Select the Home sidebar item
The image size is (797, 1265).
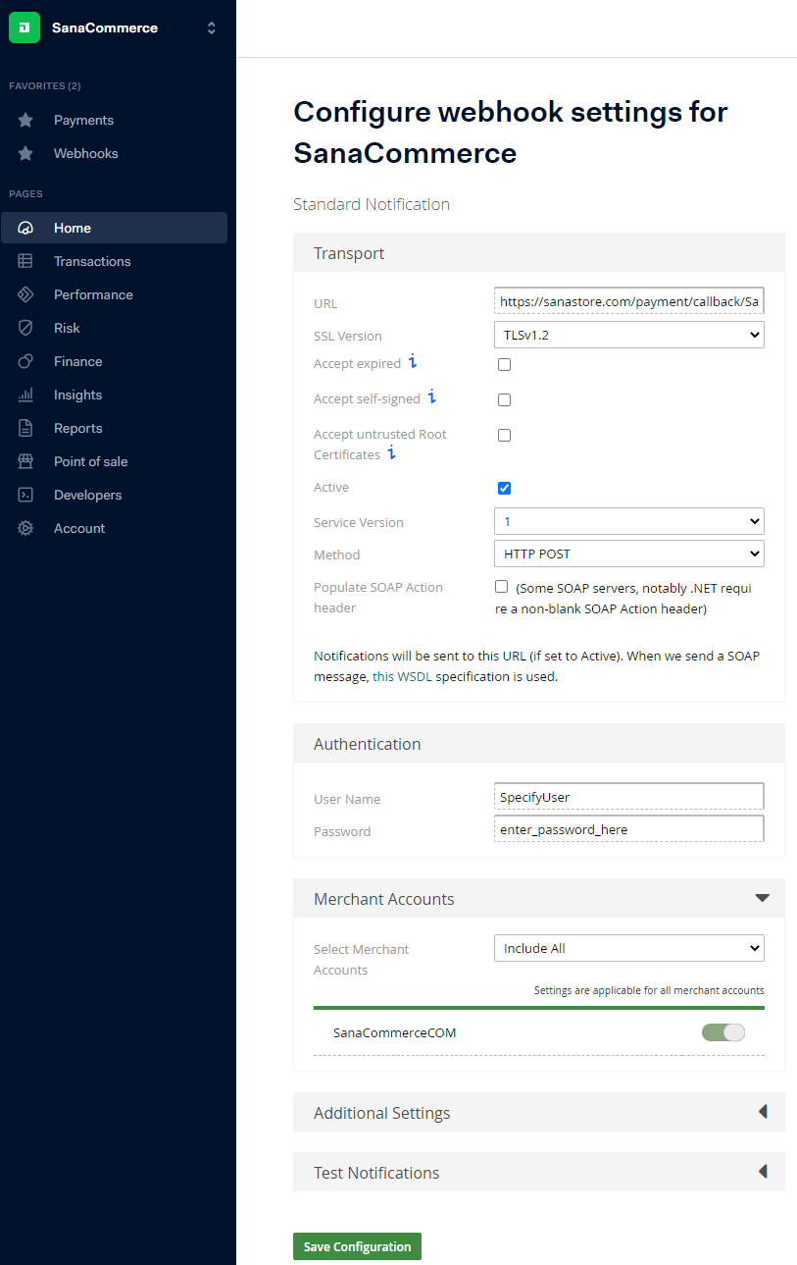(114, 228)
